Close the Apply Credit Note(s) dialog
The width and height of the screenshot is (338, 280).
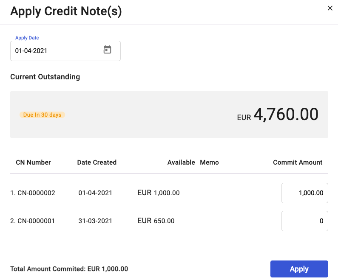point(330,8)
